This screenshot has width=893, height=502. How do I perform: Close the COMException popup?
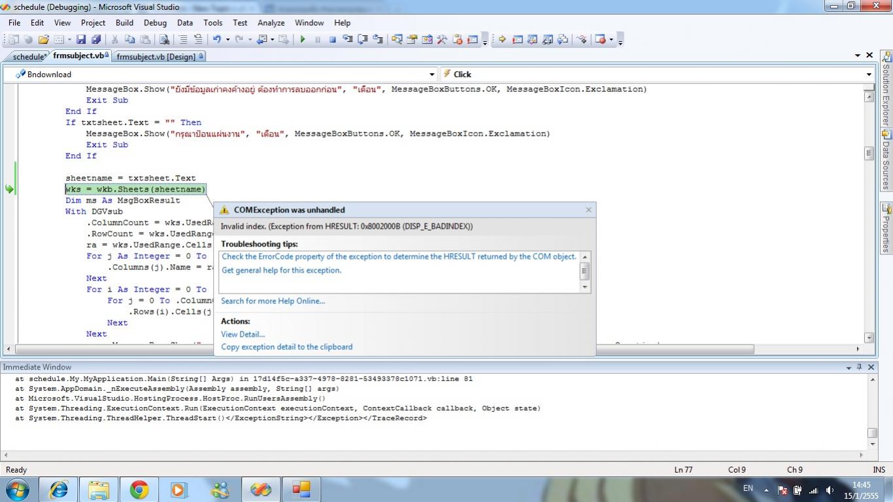click(588, 210)
